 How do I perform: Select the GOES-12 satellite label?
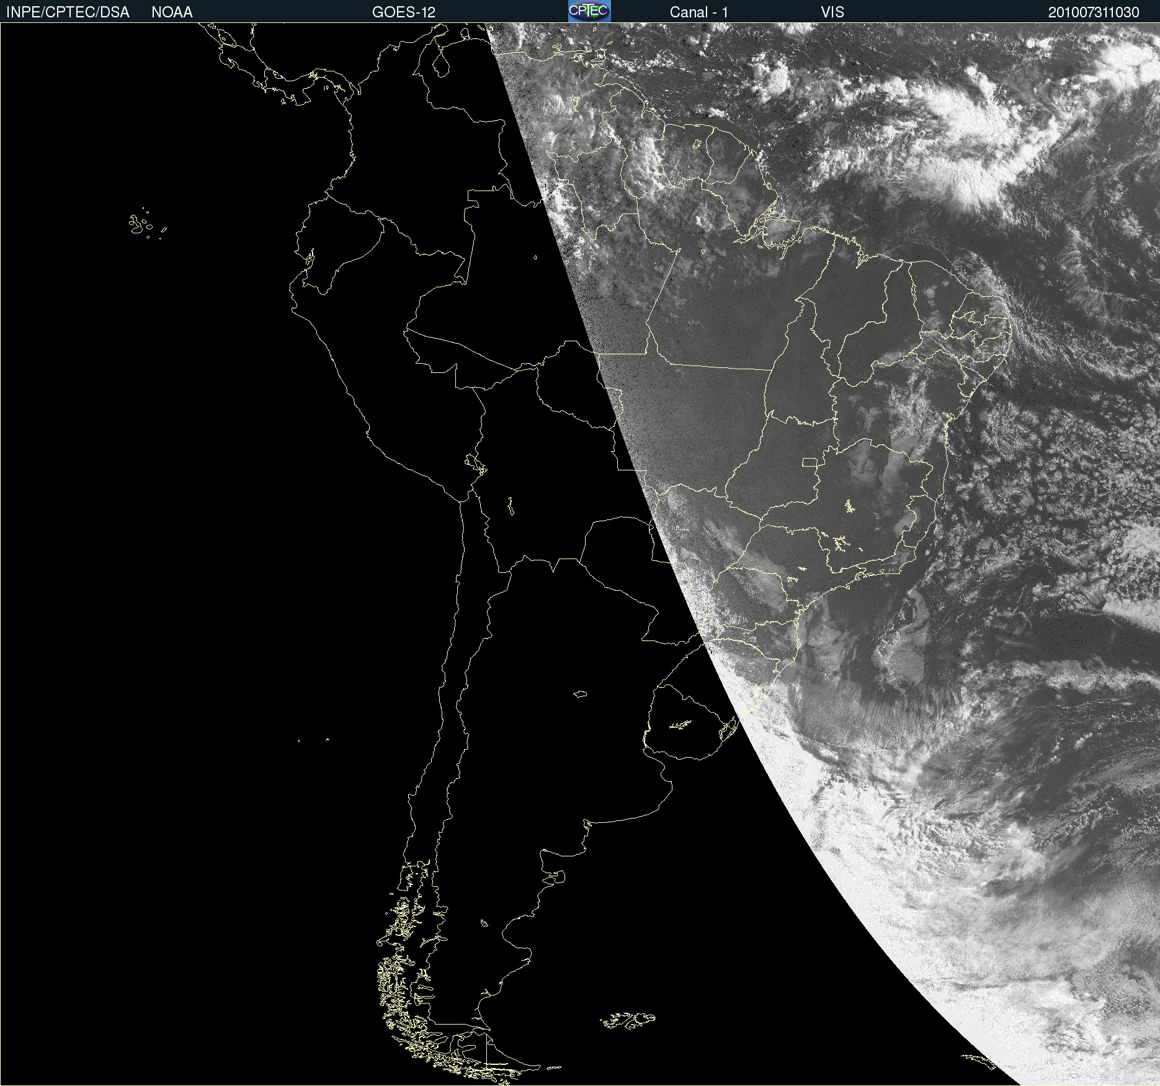(404, 12)
